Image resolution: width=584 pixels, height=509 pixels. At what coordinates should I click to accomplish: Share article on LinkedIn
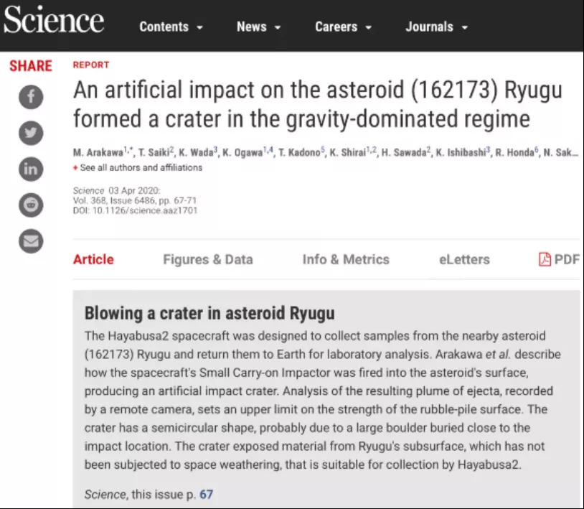31,169
